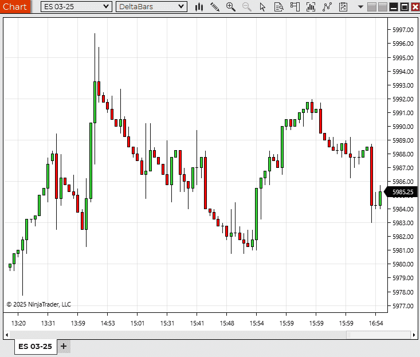Click the 5985.25 current price marker

(x=402, y=192)
